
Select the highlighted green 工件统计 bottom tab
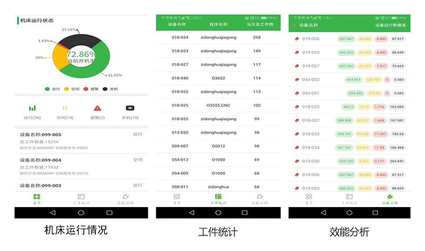pos(218,199)
